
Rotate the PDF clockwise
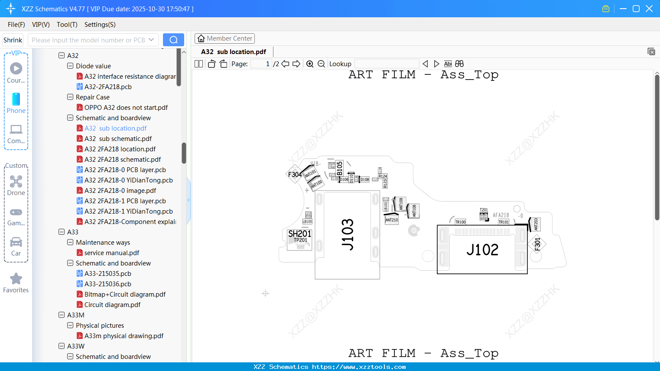(x=223, y=63)
